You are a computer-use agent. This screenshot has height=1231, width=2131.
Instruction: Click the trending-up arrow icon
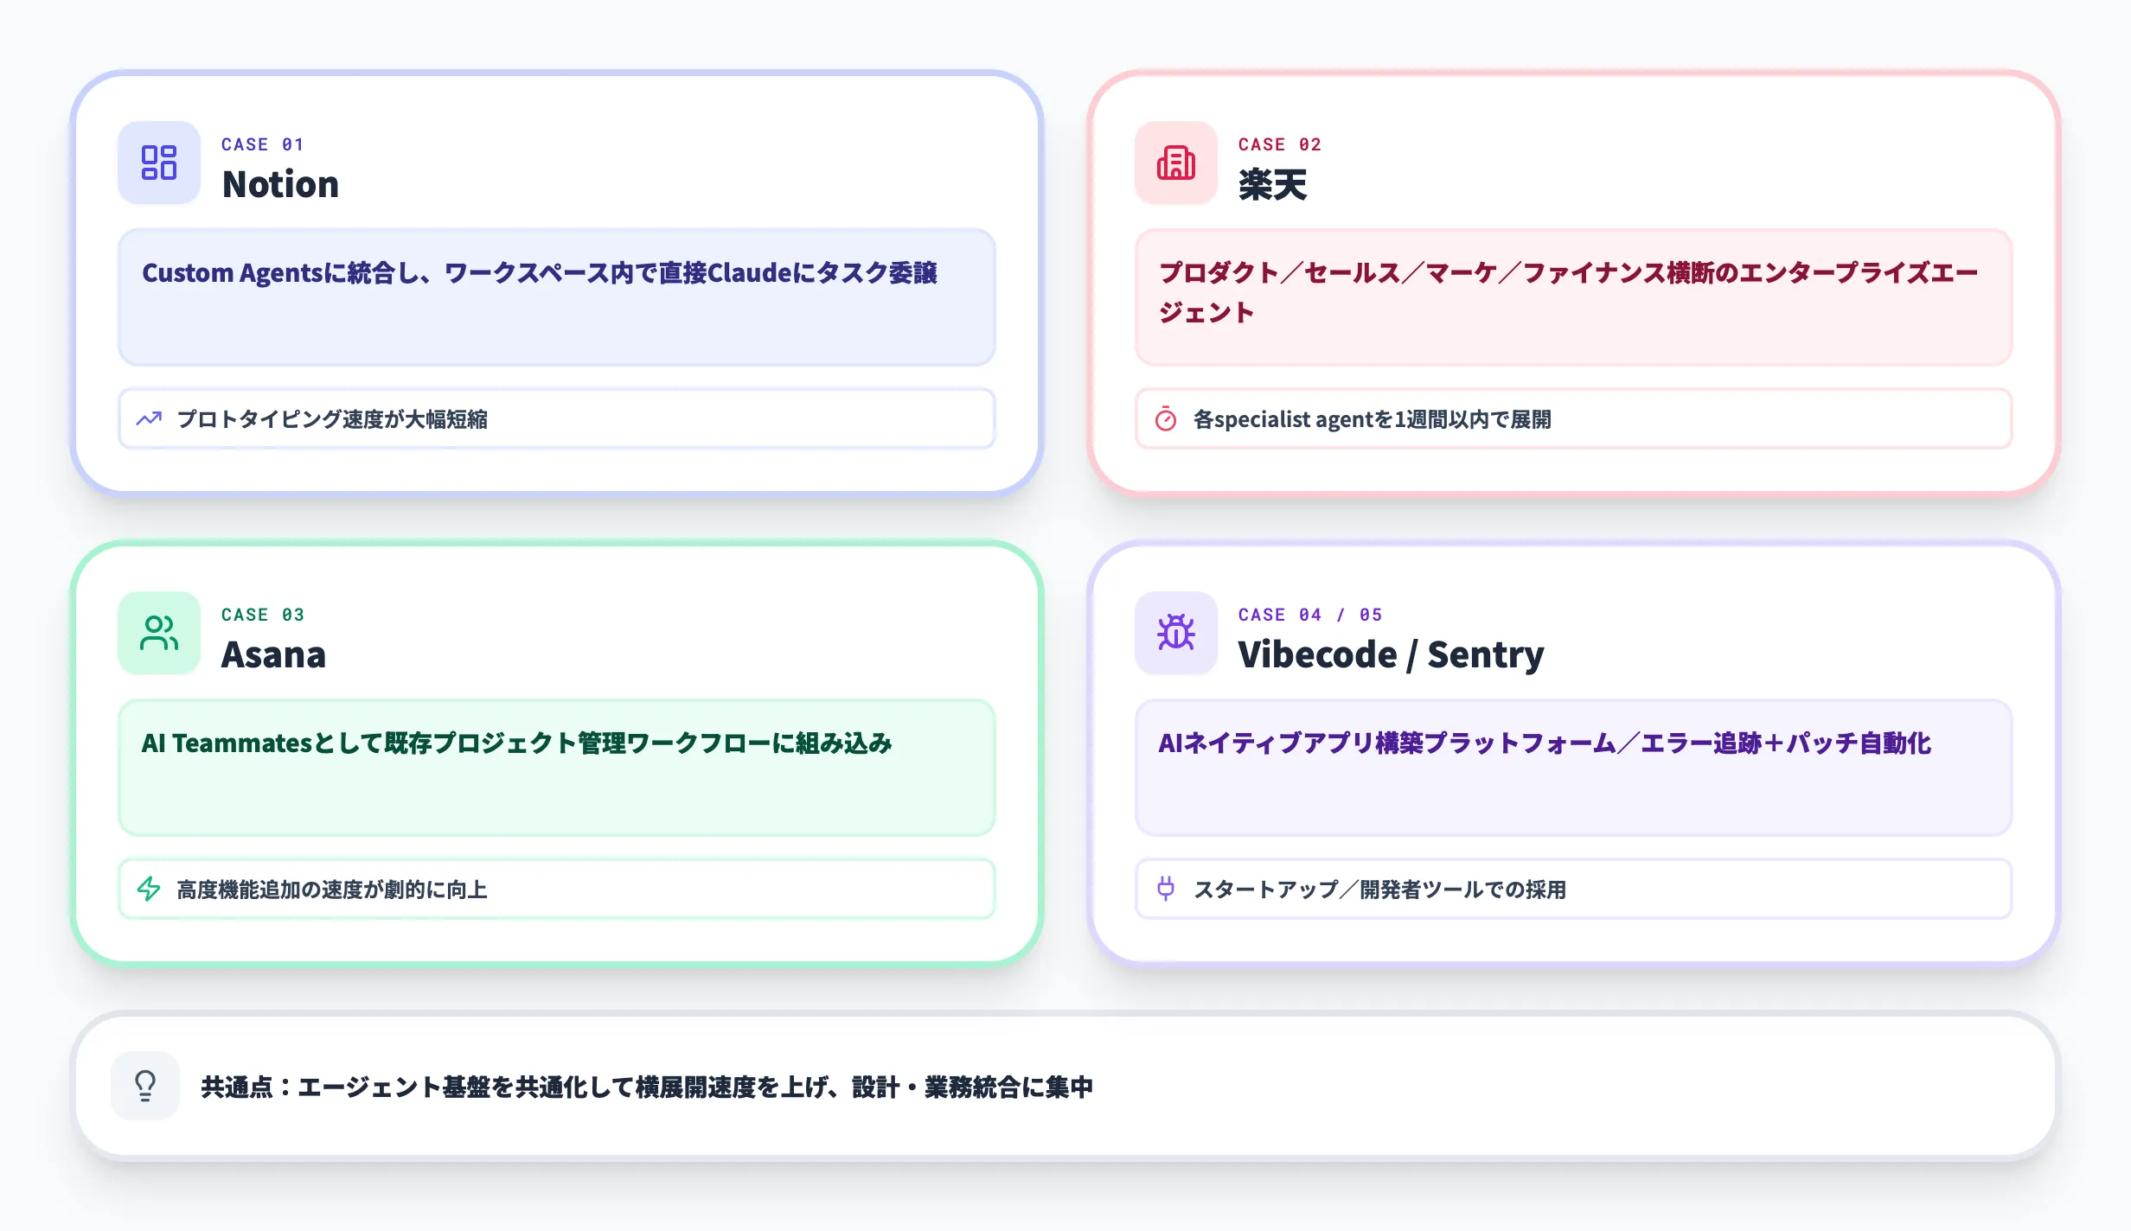pos(149,419)
